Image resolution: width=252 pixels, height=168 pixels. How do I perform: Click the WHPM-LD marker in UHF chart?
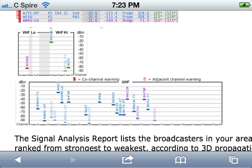tap(62, 102)
